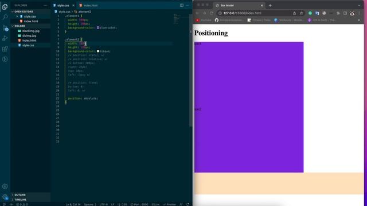Click the share page icon
Viewport: 367px width, 206px height.
point(294,13)
